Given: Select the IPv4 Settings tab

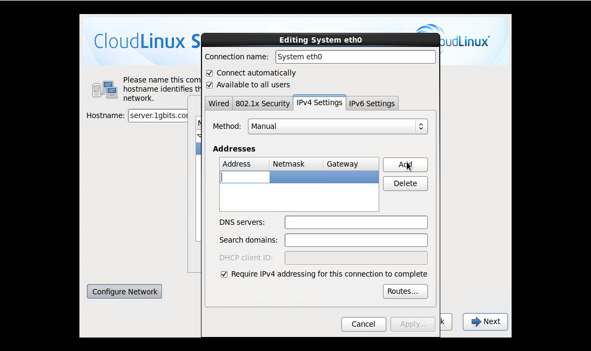Looking at the screenshot, I should [x=319, y=102].
